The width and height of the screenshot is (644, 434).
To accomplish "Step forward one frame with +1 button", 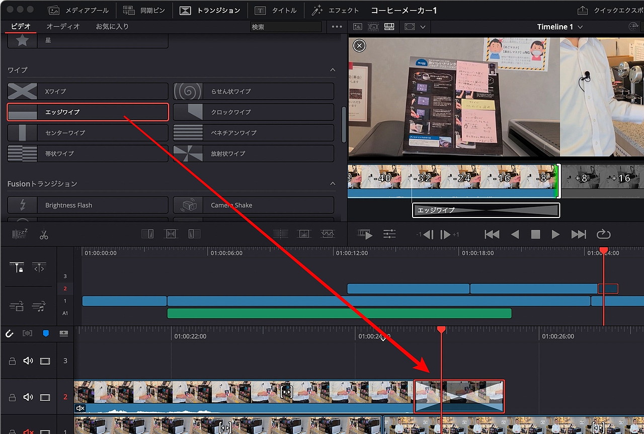I will (x=450, y=234).
